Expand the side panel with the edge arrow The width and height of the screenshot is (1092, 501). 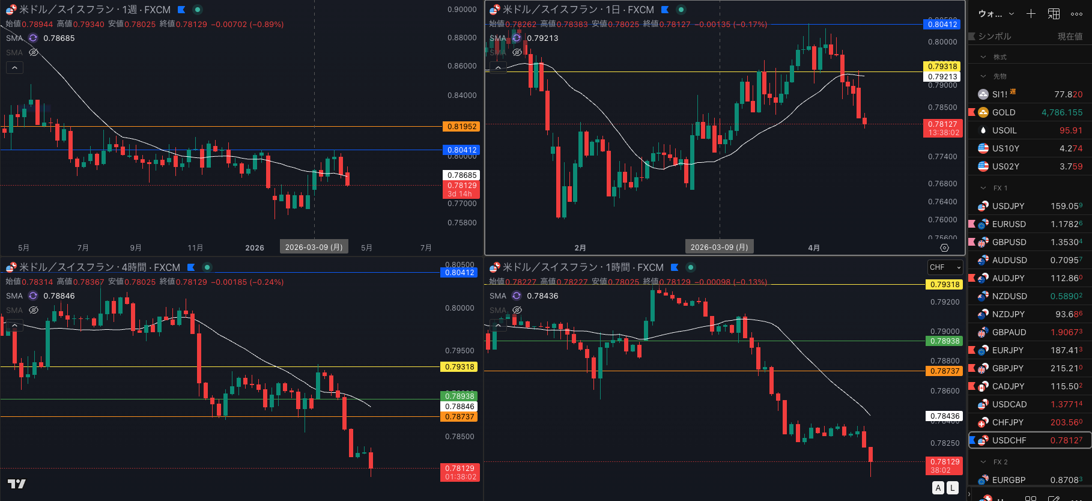pyautogui.click(x=969, y=494)
